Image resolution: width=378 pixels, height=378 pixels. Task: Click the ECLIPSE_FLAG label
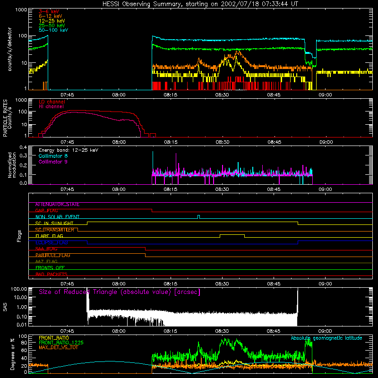(52, 242)
